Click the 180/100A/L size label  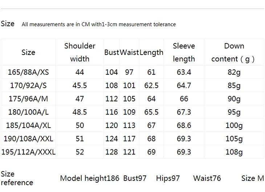[x=28, y=112]
